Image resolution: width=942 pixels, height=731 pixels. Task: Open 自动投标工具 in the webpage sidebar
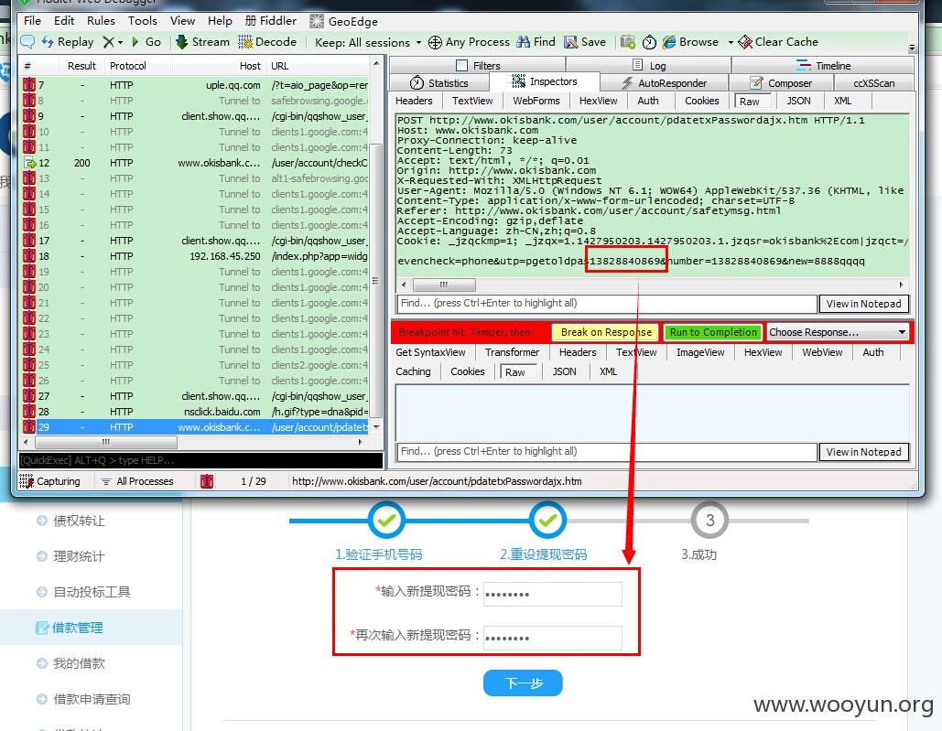pyautogui.click(x=92, y=592)
